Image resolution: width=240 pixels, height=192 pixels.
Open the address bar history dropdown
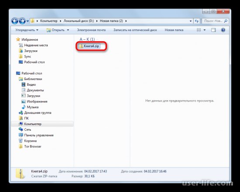click(x=191, y=21)
